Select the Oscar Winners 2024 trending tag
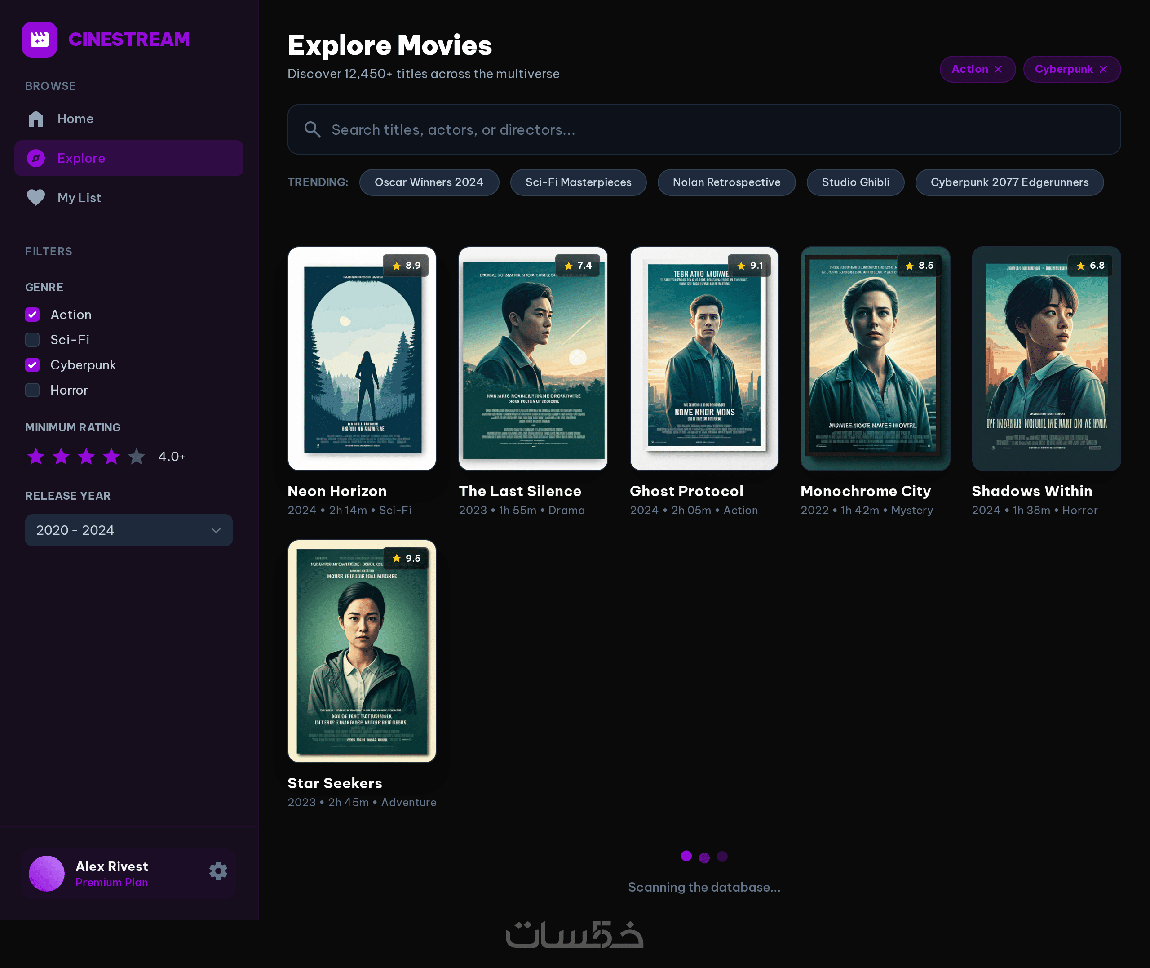1150x968 pixels. click(x=429, y=182)
